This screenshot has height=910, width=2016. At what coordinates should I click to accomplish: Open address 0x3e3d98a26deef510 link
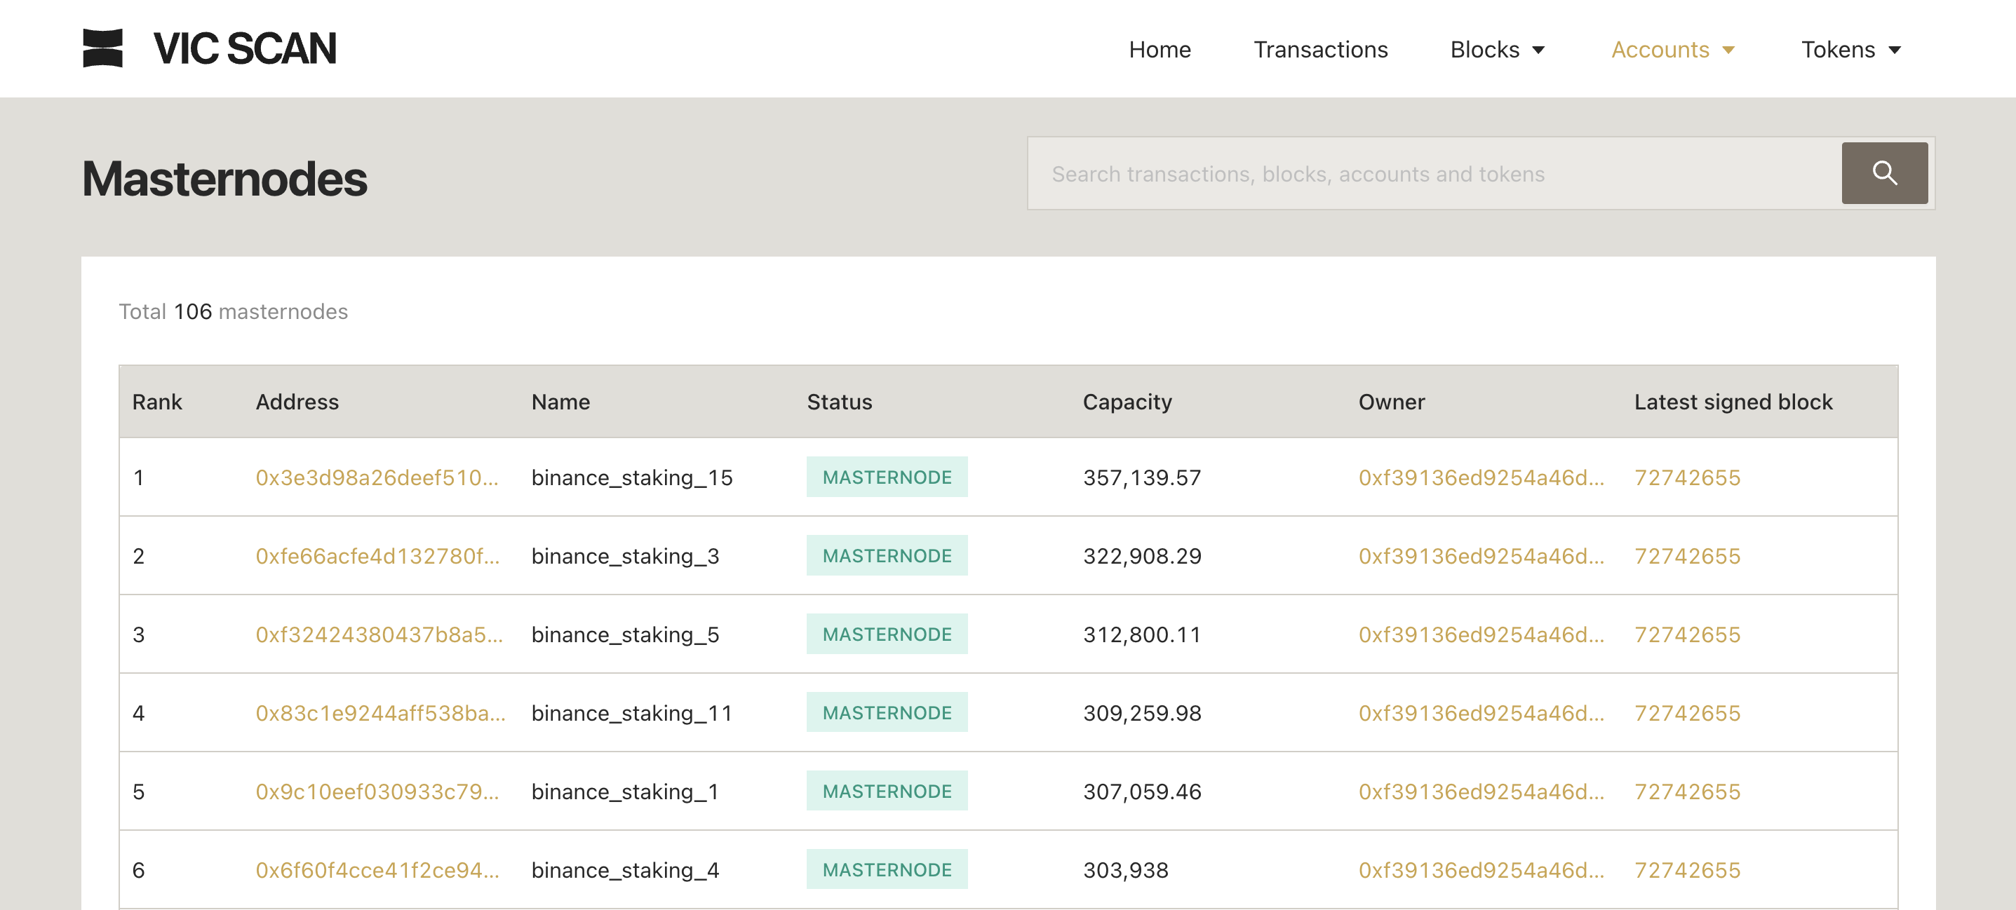[377, 477]
